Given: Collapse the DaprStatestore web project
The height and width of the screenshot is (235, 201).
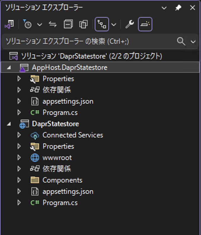Looking at the screenshot, I should point(9,124).
